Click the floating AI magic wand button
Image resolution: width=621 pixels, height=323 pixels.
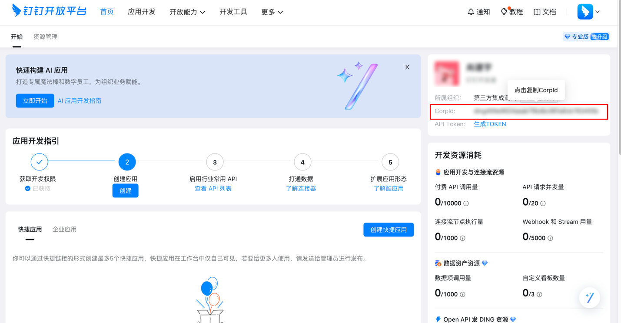click(589, 298)
